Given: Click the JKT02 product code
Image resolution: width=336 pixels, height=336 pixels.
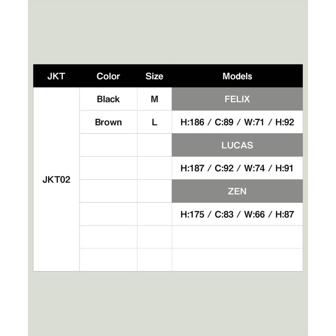Looking at the screenshot, I should pyautogui.click(x=56, y=180).
